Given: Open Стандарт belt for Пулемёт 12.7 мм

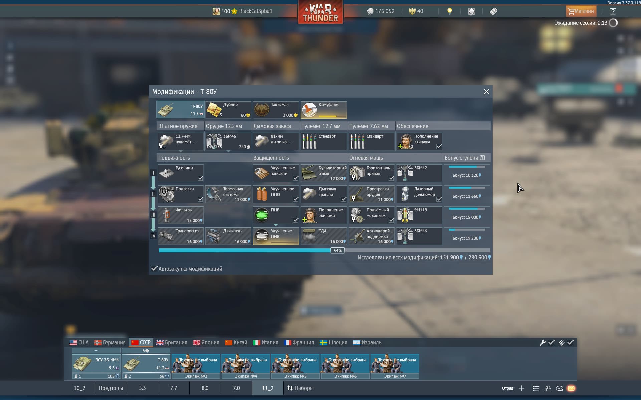Looking at the screenshot, I should 324,141.
